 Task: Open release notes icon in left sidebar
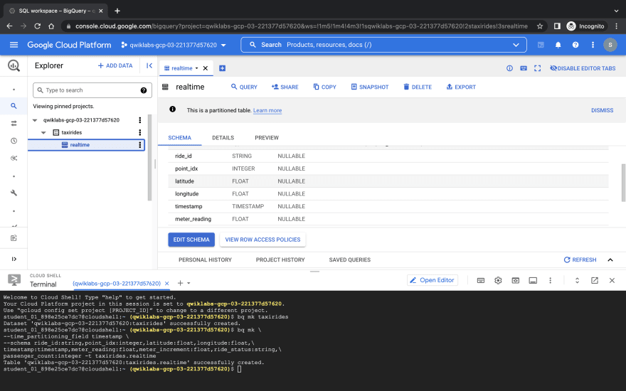tap(14, 237)
